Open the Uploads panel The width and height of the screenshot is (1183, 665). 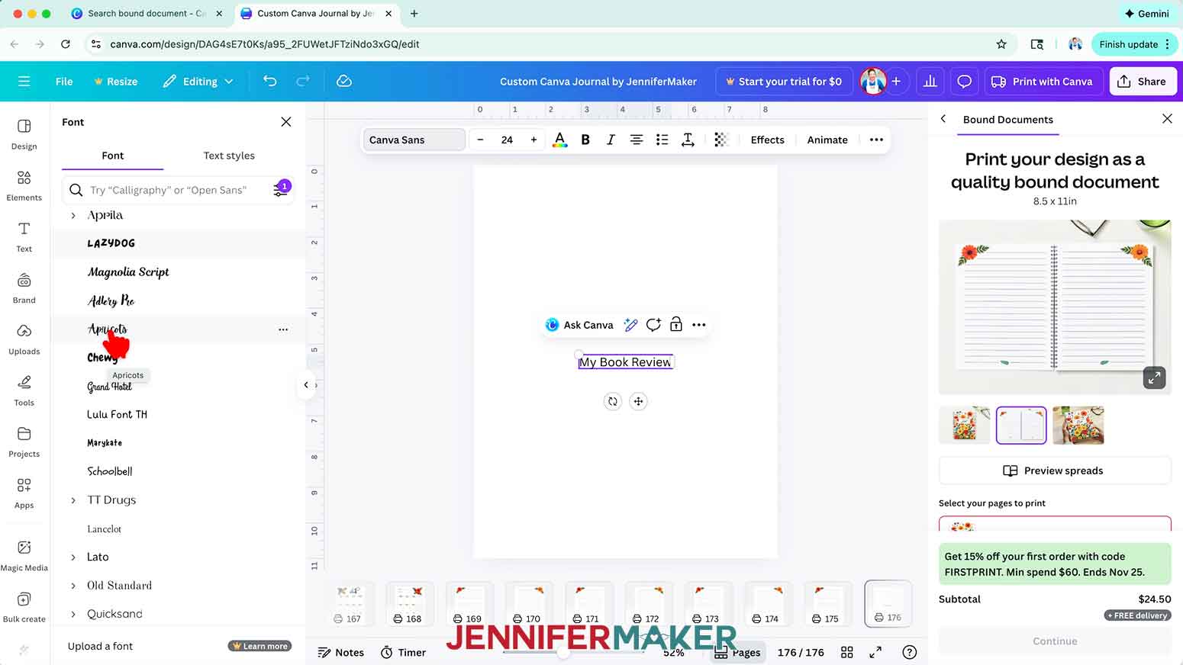[x=24, y=339]
